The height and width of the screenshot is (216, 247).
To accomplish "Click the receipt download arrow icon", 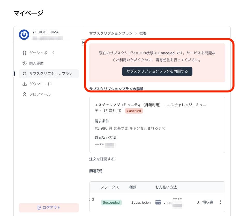I will 199,203.
